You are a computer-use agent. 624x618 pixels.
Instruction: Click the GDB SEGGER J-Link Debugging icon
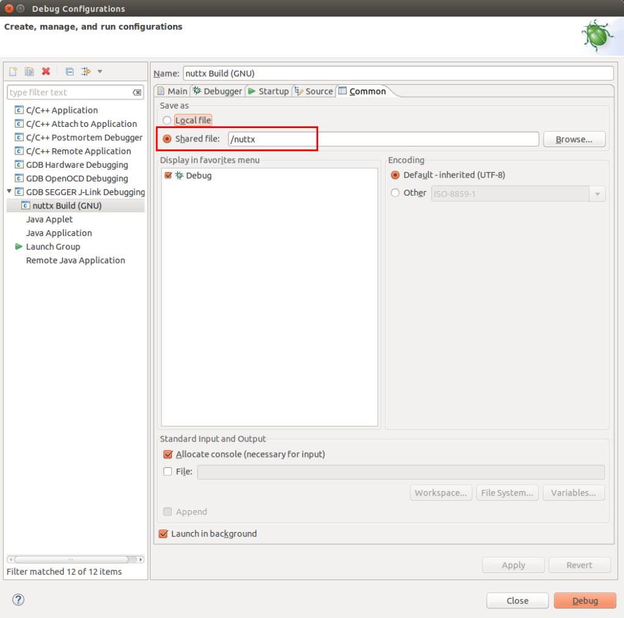(x=19, y=192)
